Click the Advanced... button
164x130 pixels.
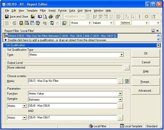(x=146, y=91)
